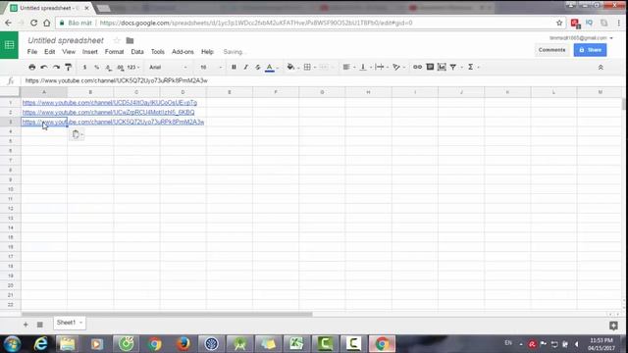
Task: Click the Windows Start button
Action: click(x=12, y=344)
